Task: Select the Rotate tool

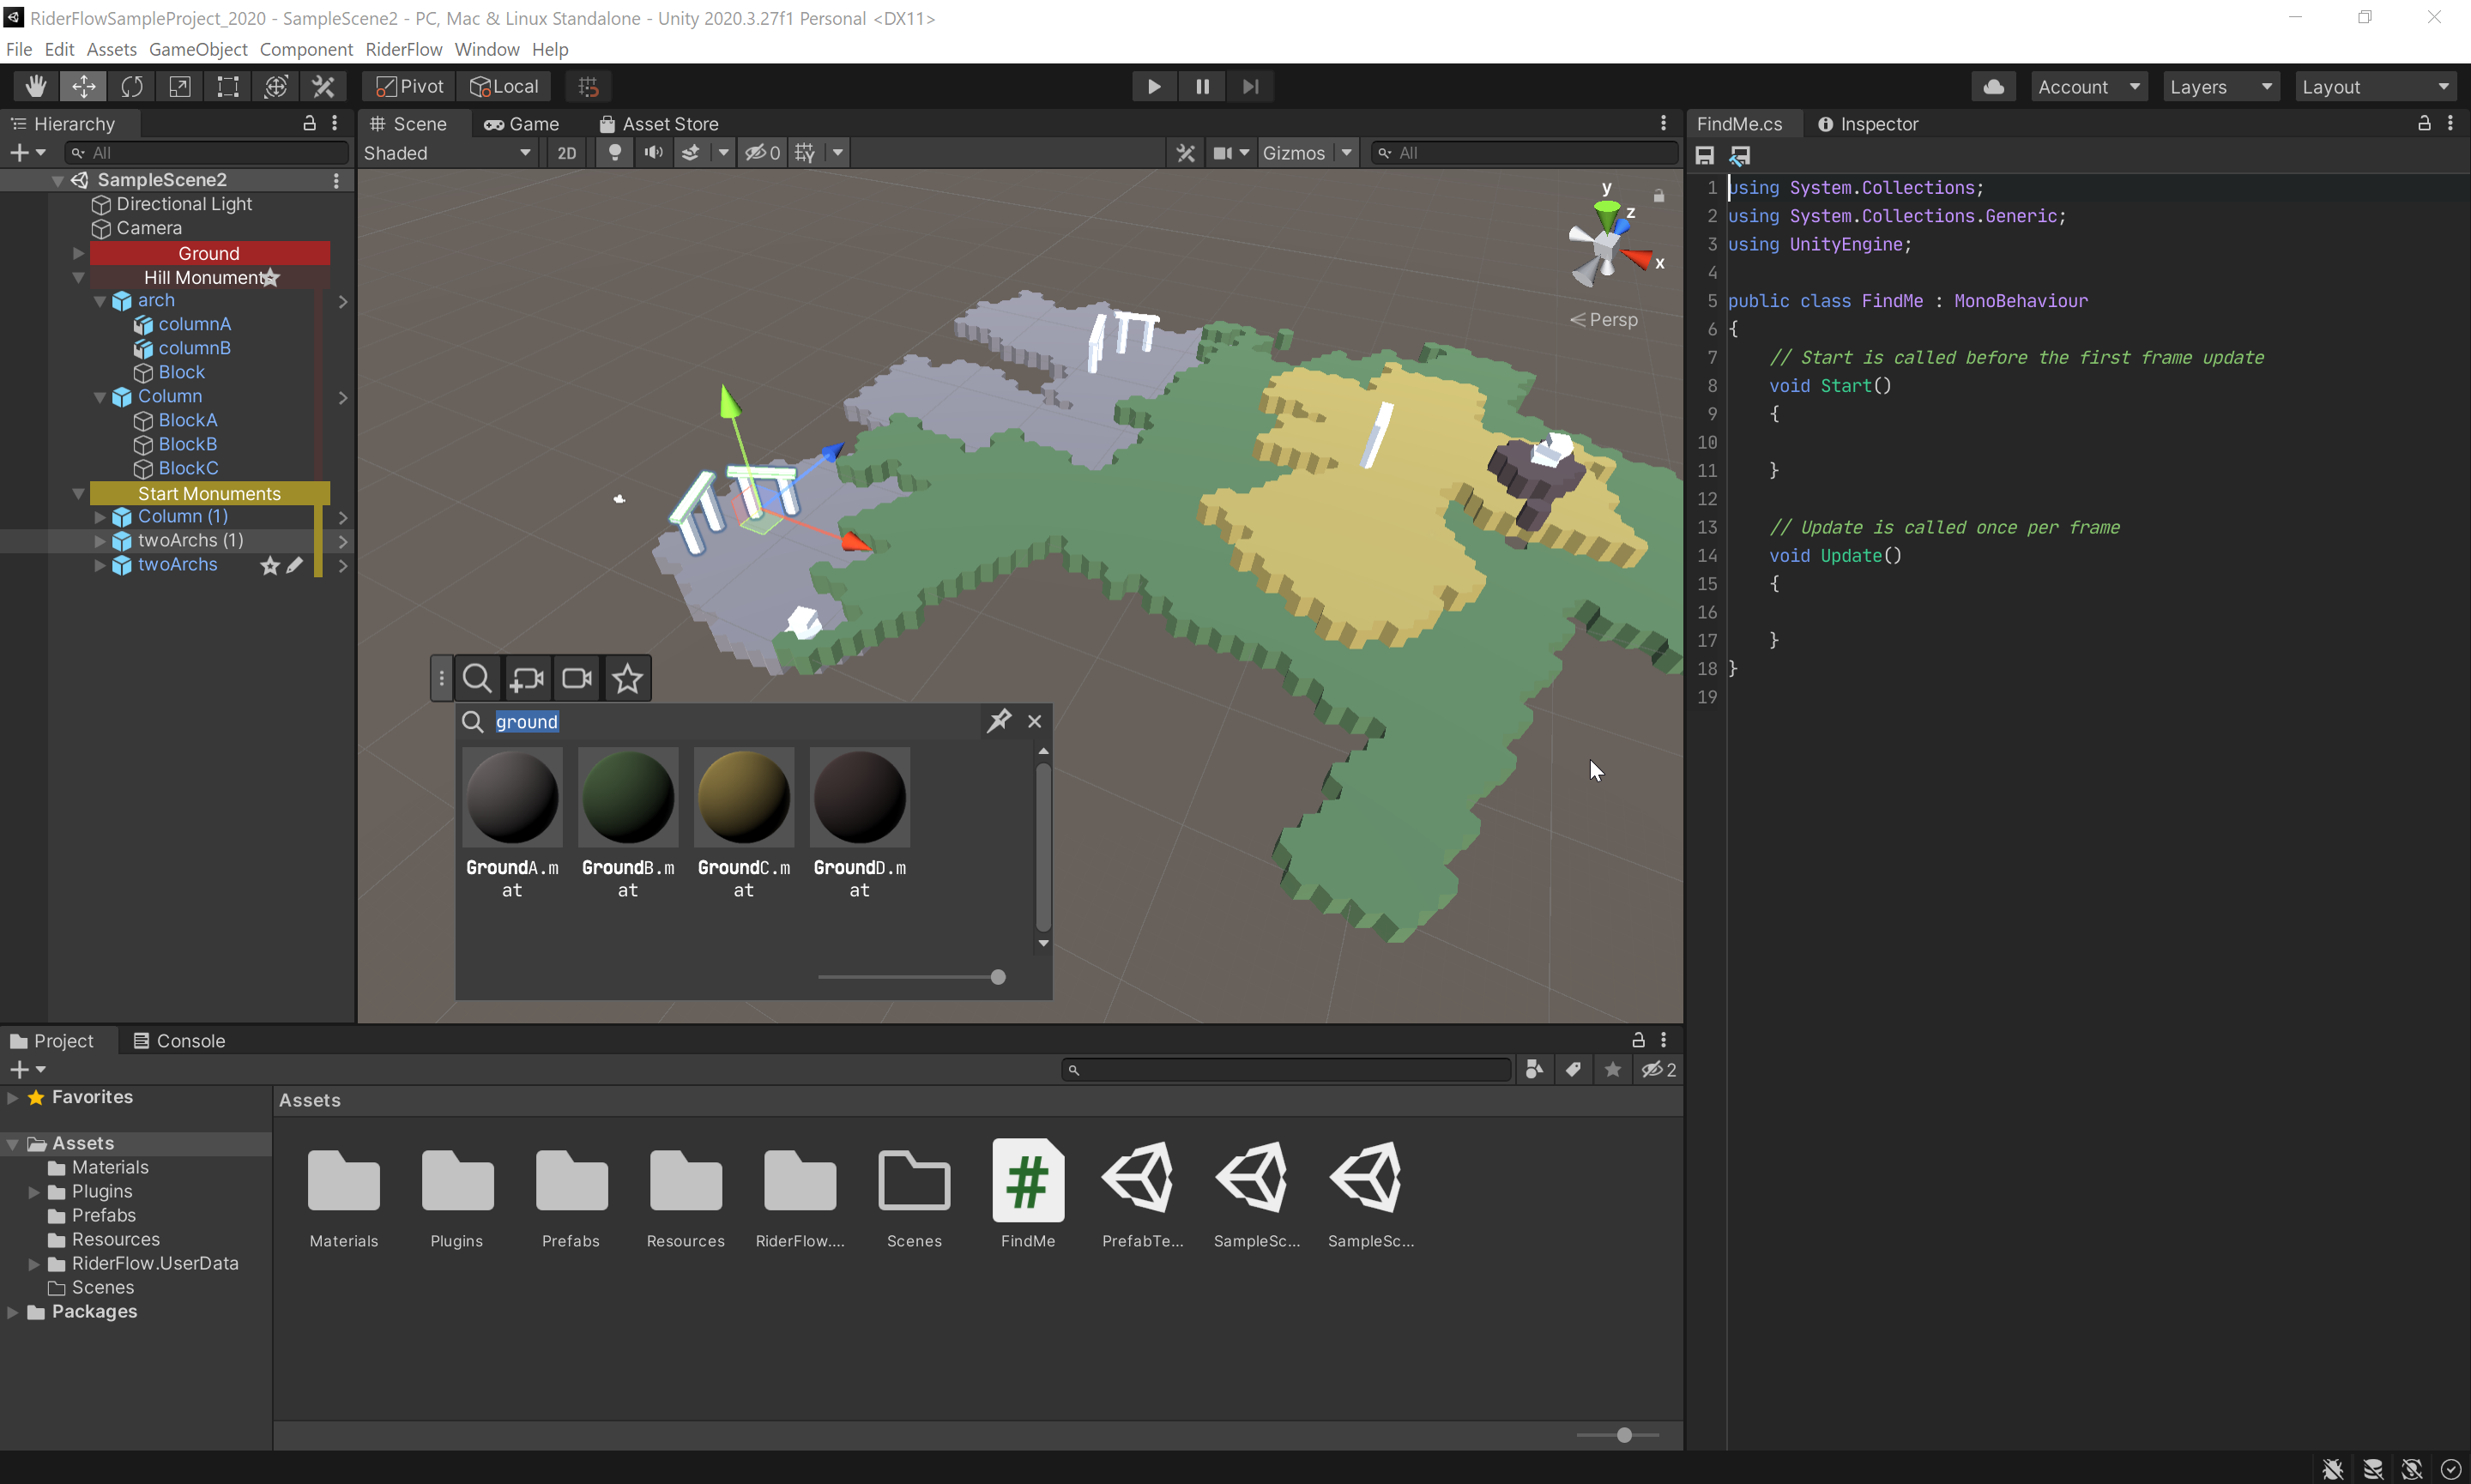Action: [x=132, y=87]
